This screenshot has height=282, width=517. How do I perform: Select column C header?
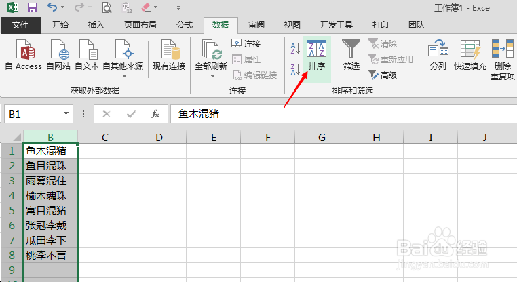point(105,137)
